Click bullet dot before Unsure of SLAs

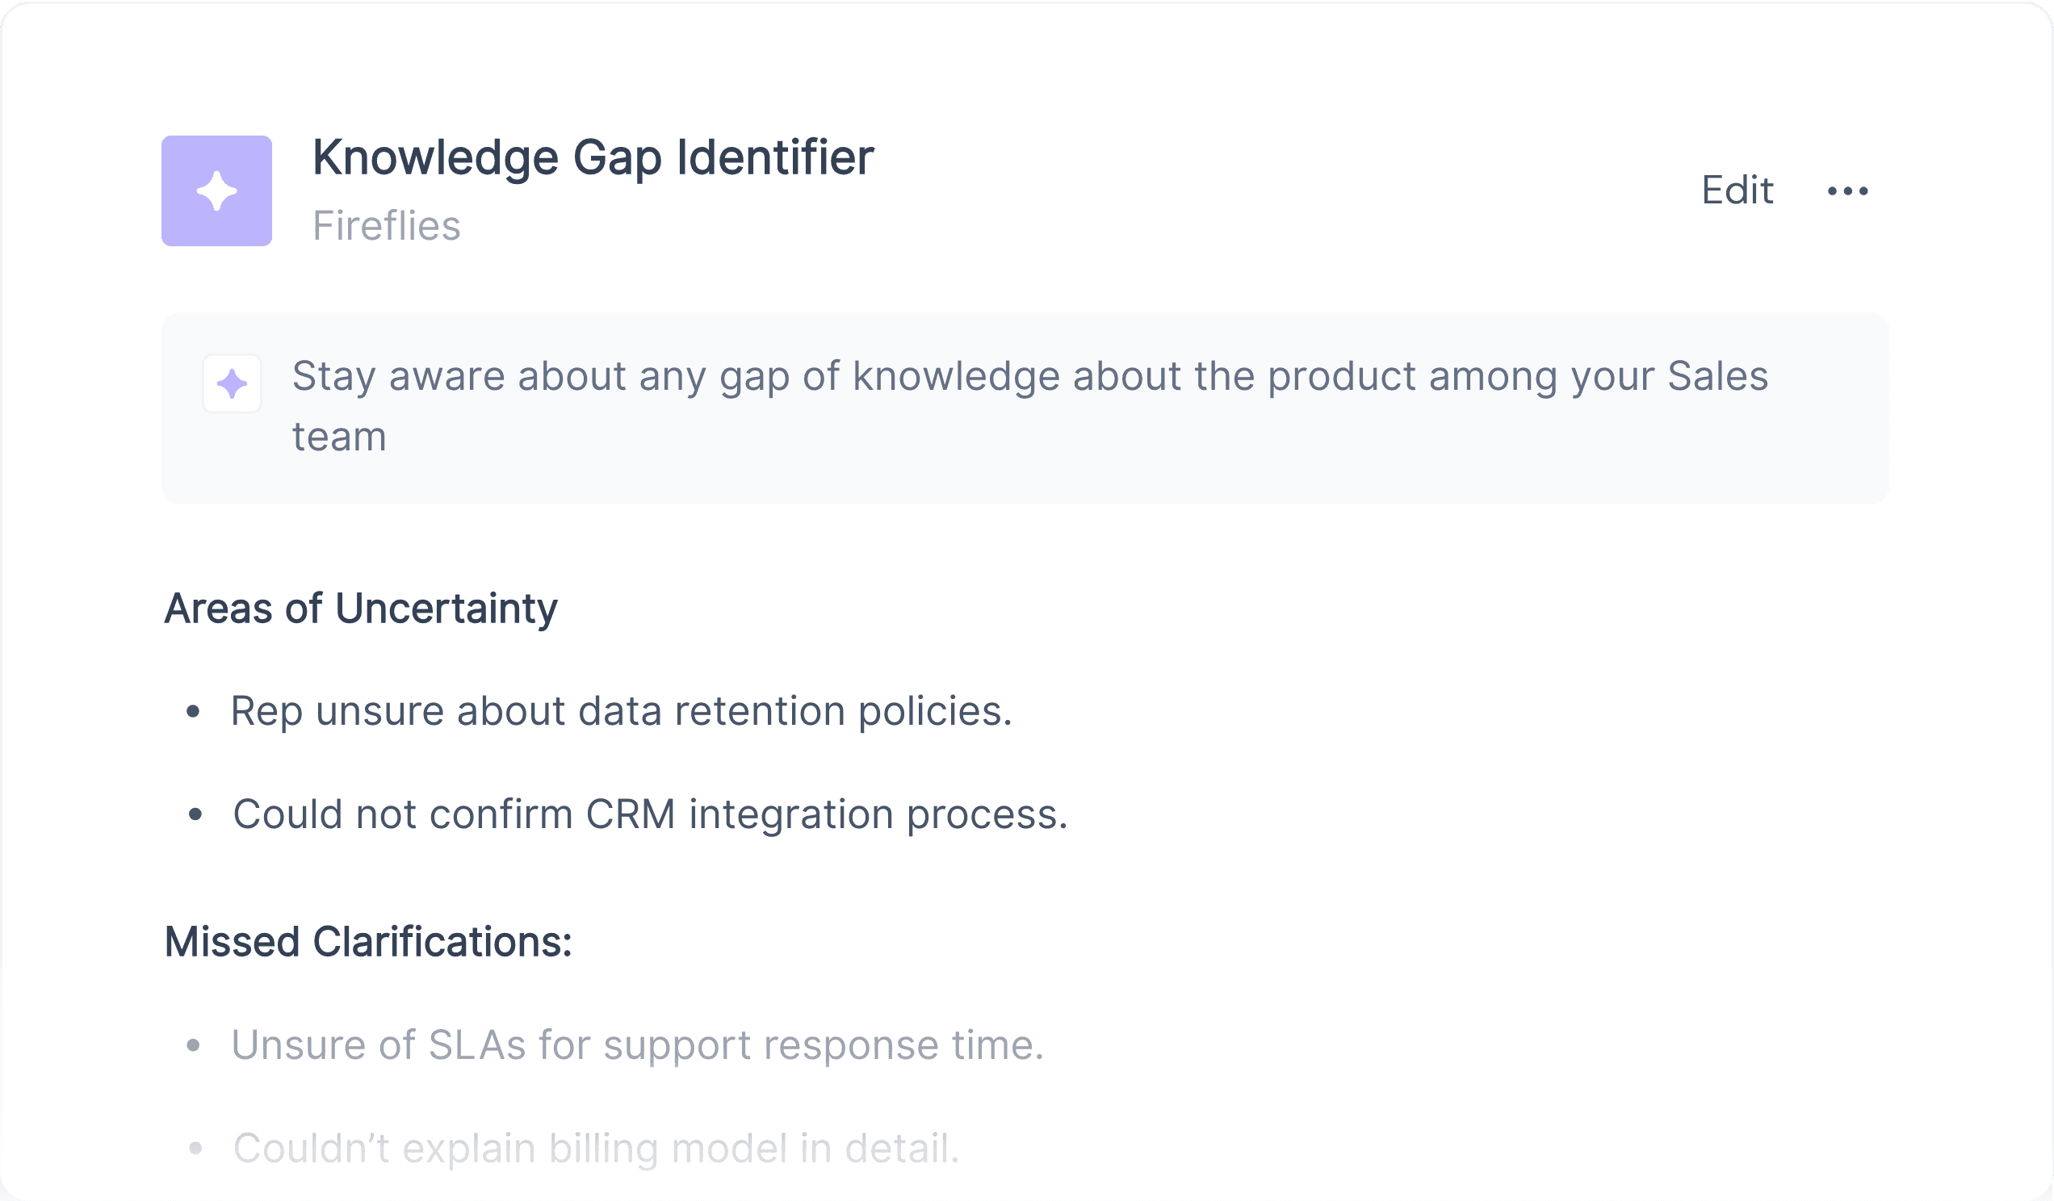(x=193, y=1045)
